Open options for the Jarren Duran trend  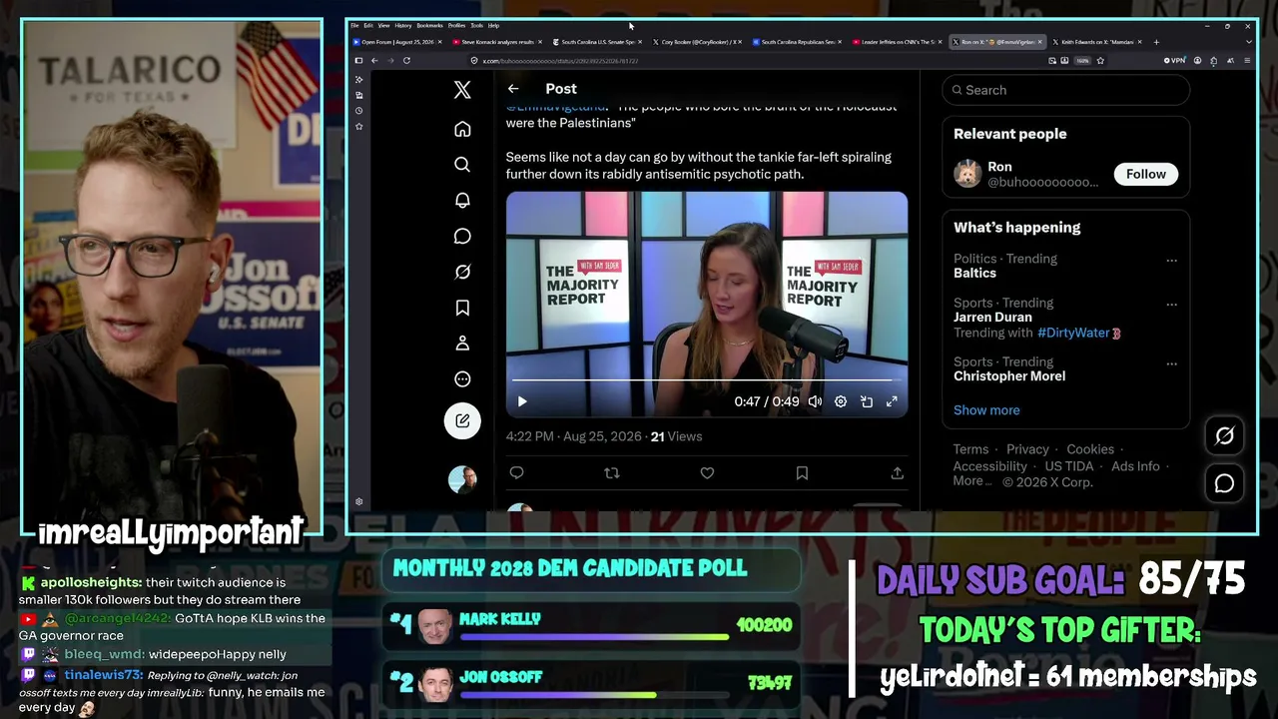(1171, 305)
